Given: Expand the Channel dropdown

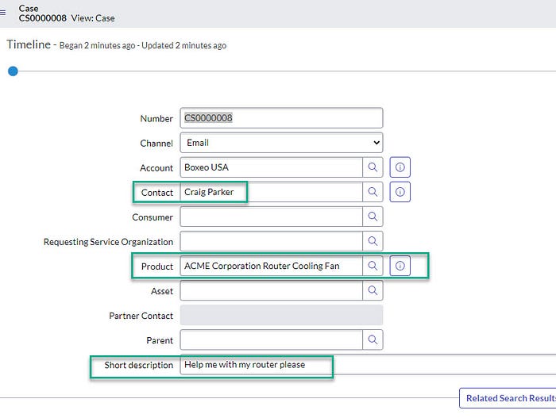Looking at the screenshot, I should 281,143.
